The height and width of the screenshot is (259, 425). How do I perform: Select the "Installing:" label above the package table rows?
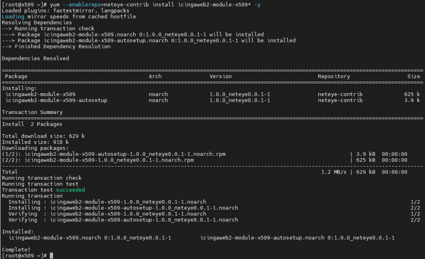tap(19, 88)
